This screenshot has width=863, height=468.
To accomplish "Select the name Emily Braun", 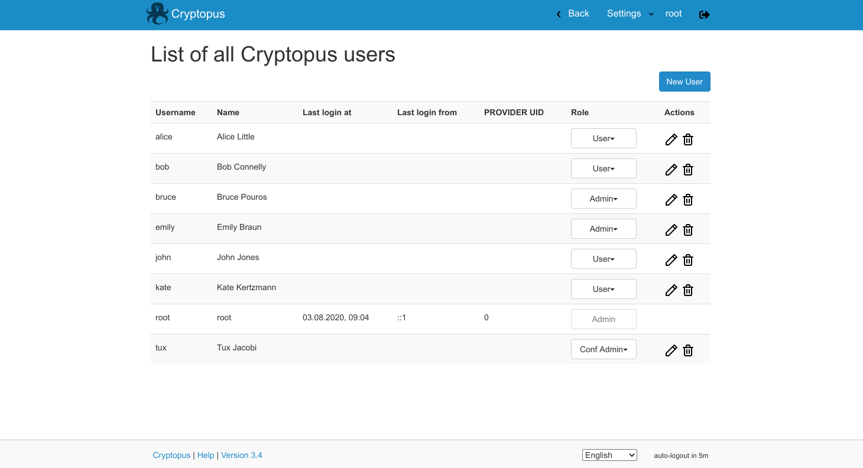I will point(239,227).
